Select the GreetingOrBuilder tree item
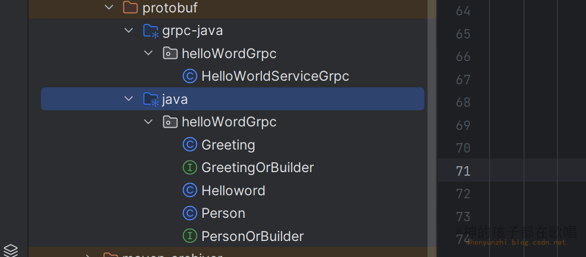The width and height of the screenshot is (586, 257). (257, 168)
